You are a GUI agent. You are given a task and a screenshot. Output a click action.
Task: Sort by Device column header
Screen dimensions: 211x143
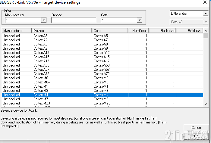tap(61, 31)
